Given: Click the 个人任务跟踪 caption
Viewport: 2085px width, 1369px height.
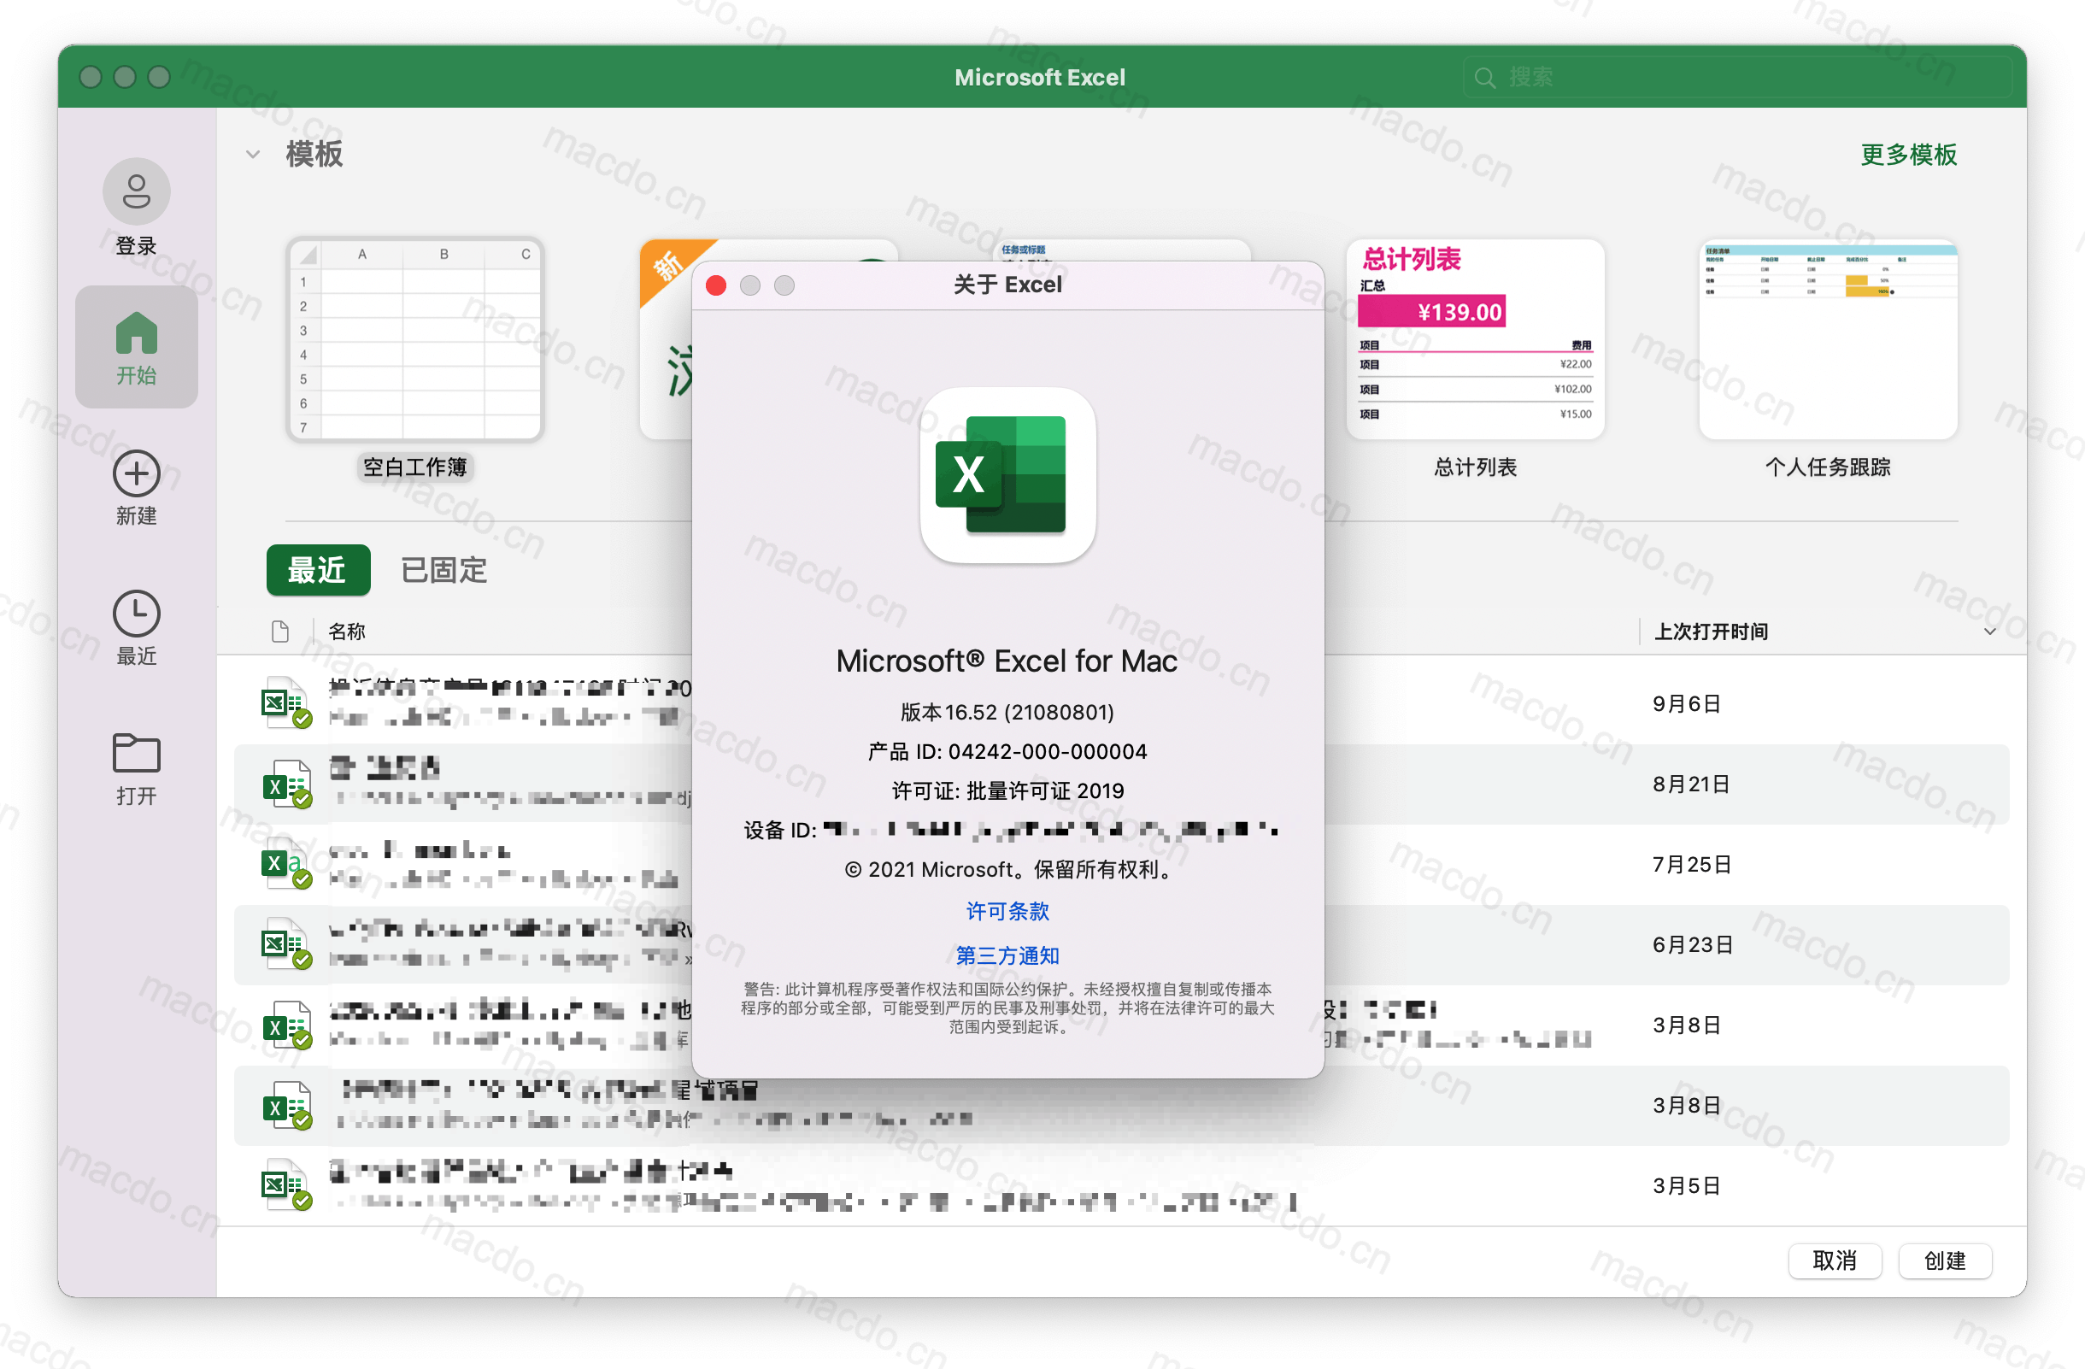Looking at the screenshot, I should tap(1828, 467).
